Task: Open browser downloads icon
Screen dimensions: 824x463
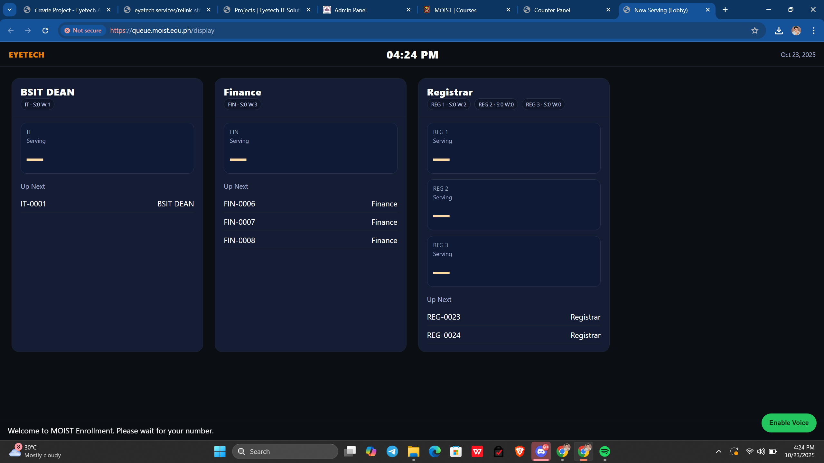Action: point(779,31)
